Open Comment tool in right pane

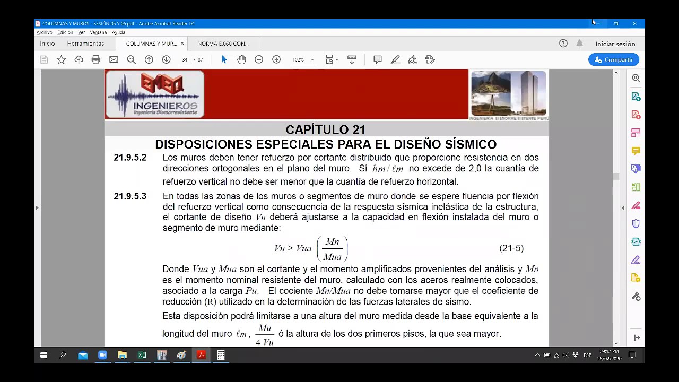[x=636, y=151]
